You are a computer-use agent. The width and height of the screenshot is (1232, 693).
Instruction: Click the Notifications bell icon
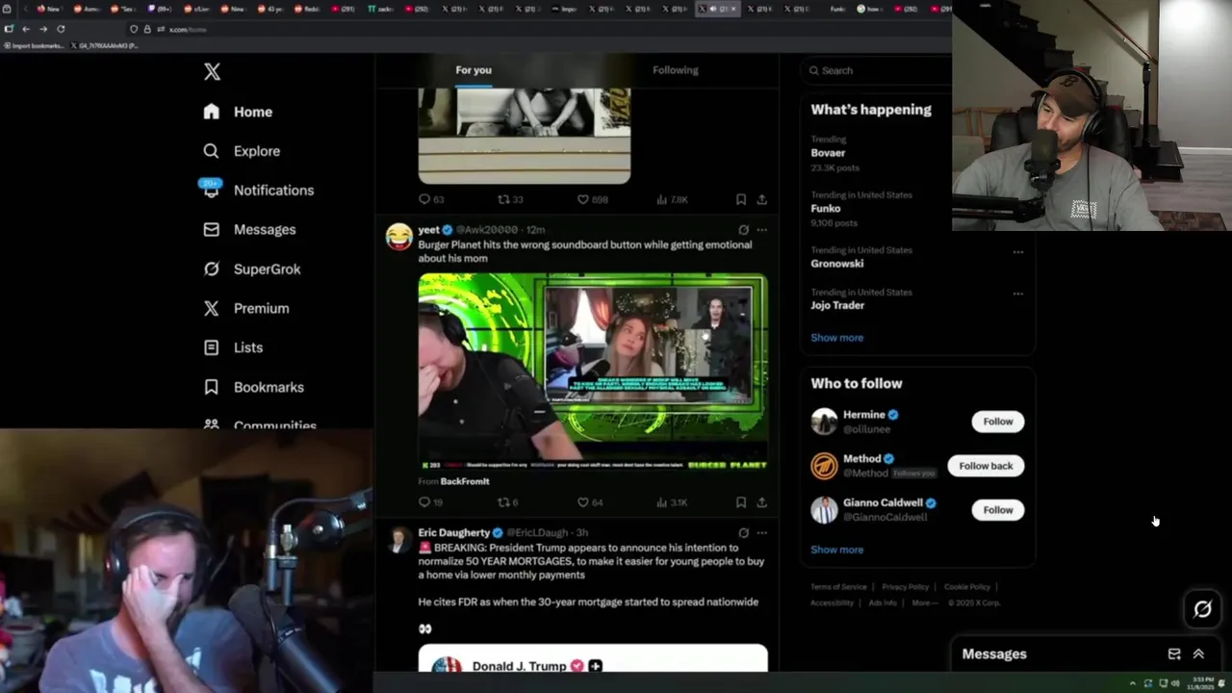pos(211,190)
